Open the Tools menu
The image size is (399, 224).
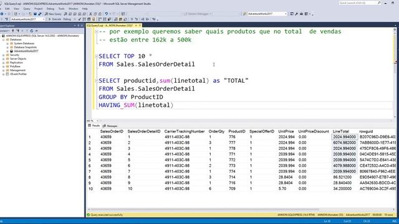coord(61,9)
